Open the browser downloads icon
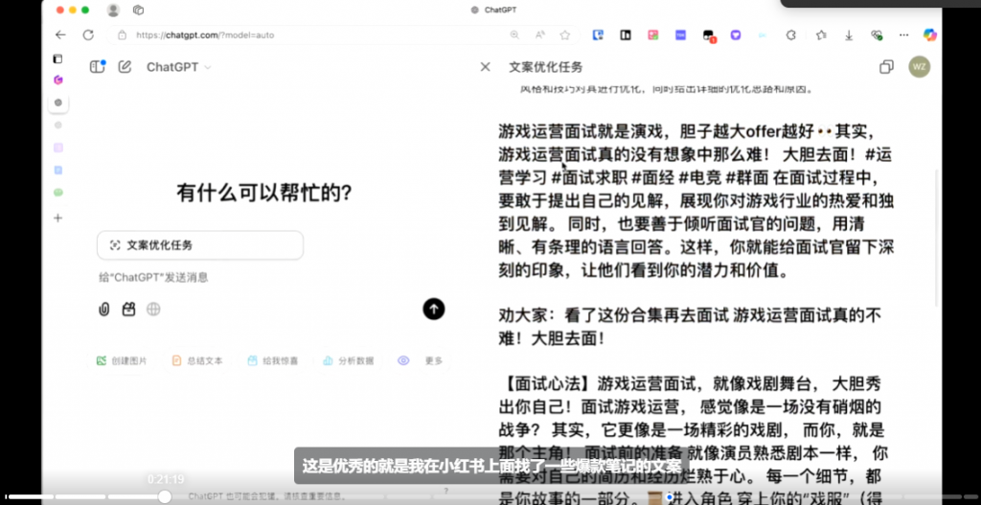The width and height of the screenshot is (981, 505). tap(849, 34)
